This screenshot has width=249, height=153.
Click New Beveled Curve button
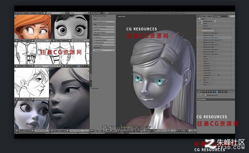coord(104,22)
